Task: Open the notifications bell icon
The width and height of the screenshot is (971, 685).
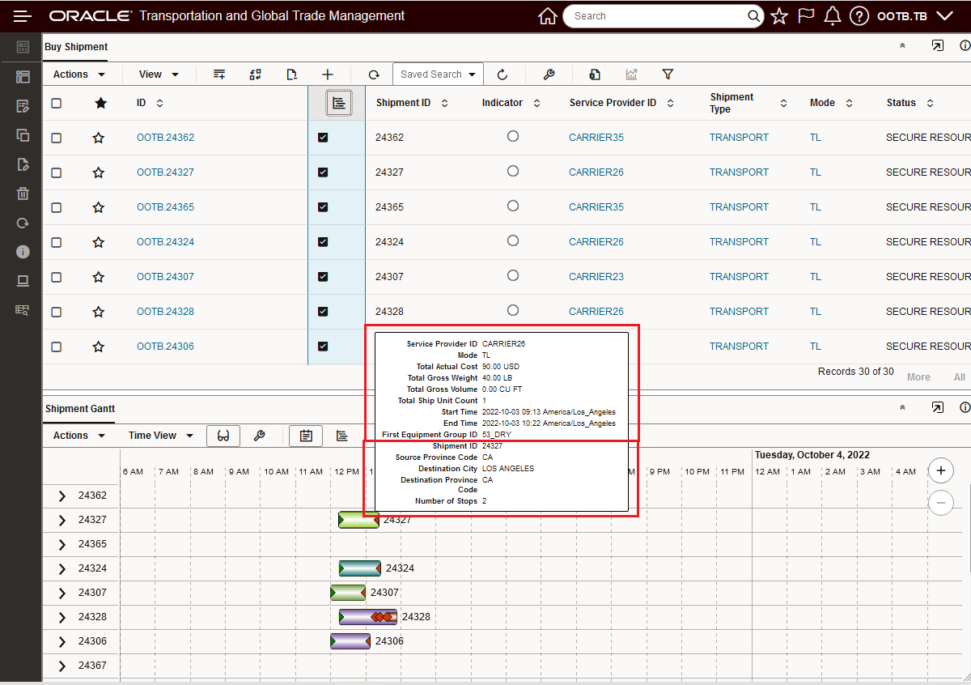Action: [832, 16]
